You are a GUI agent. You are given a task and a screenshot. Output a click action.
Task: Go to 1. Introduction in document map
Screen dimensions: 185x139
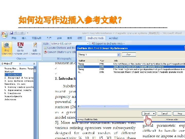[13, 75]
